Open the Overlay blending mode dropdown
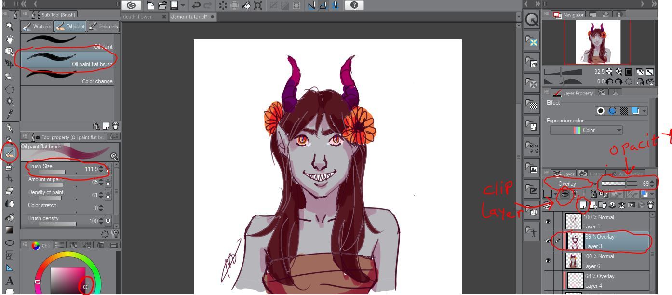This screenshot has width=672, height=295. point(567,184)
